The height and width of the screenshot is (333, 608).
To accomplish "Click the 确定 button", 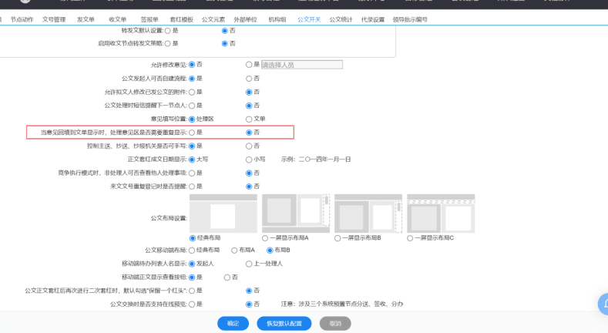I will [x=233, y=324].
